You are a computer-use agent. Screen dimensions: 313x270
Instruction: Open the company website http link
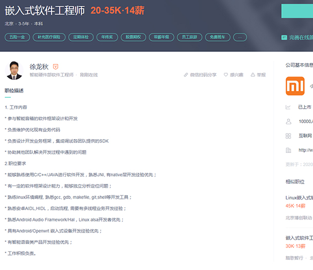(305, 150)
